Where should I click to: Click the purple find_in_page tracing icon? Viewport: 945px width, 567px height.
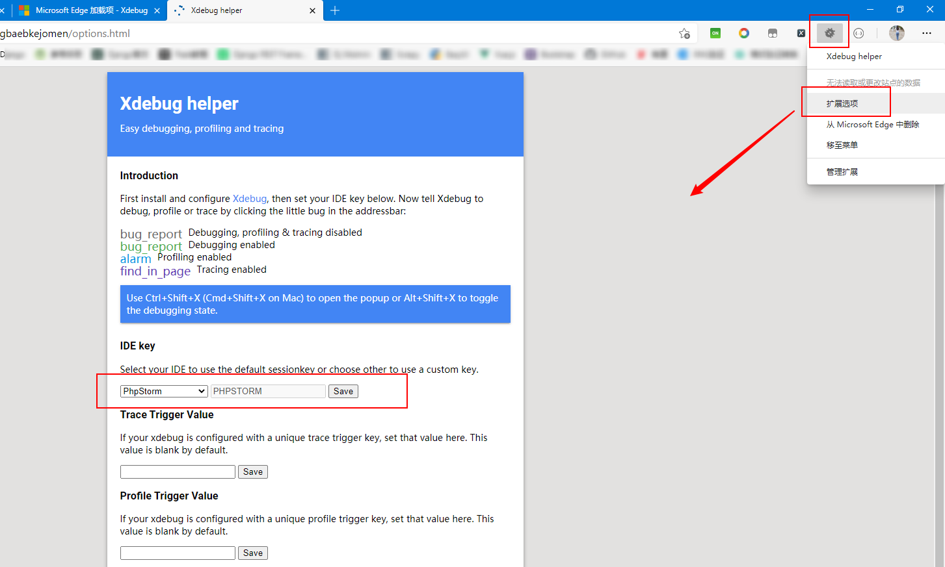pos(155,271)
